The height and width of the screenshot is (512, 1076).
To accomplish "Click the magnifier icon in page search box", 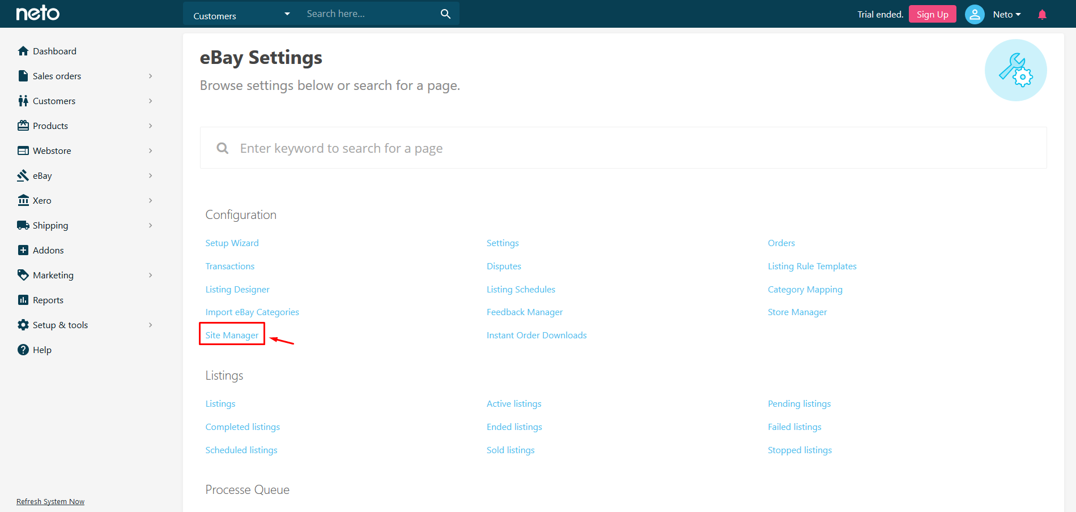I will point(223,148).
